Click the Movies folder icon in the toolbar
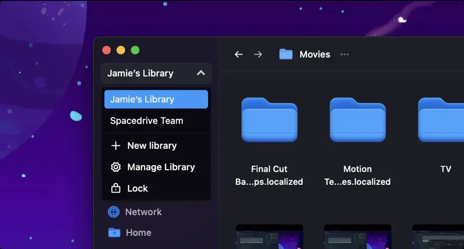Screen dimensions: 464x249 tap(286, 54)
